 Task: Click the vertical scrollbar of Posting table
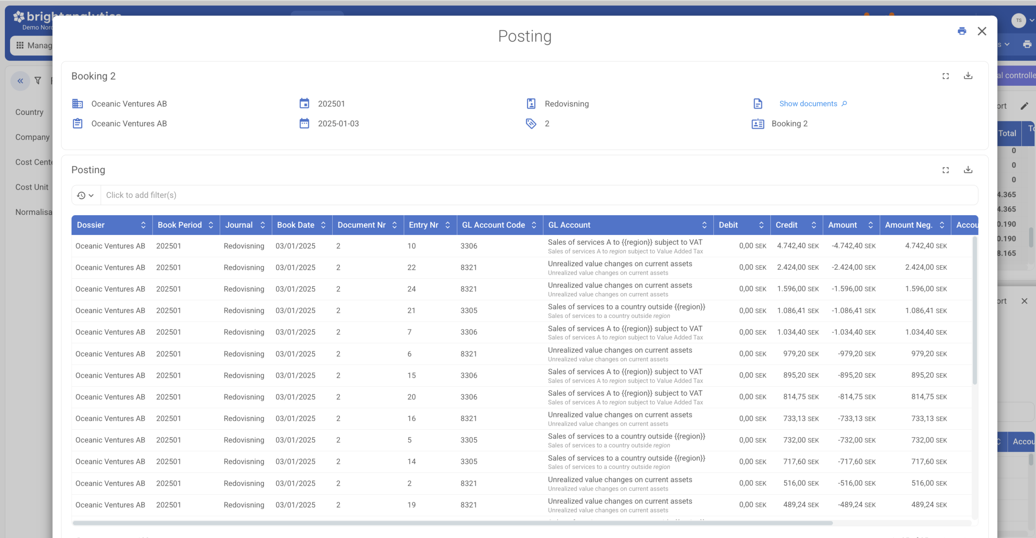click(974, 311)
